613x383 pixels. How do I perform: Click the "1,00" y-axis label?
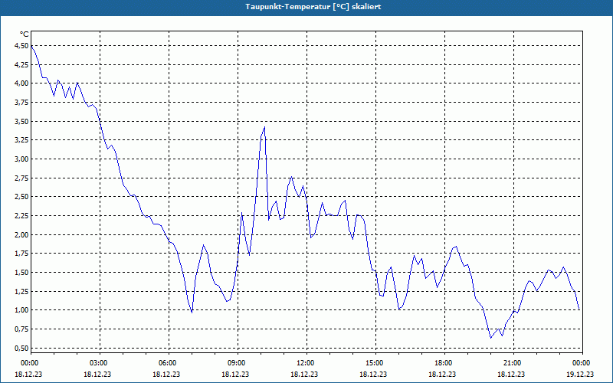(21, 310)
